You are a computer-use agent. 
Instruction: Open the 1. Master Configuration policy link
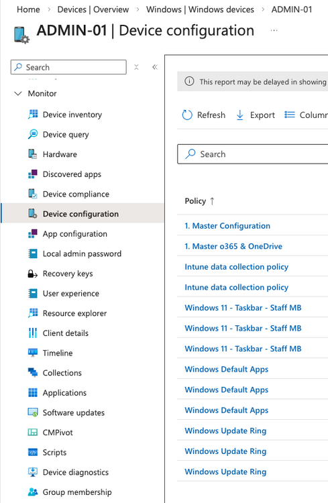[227, 226]
